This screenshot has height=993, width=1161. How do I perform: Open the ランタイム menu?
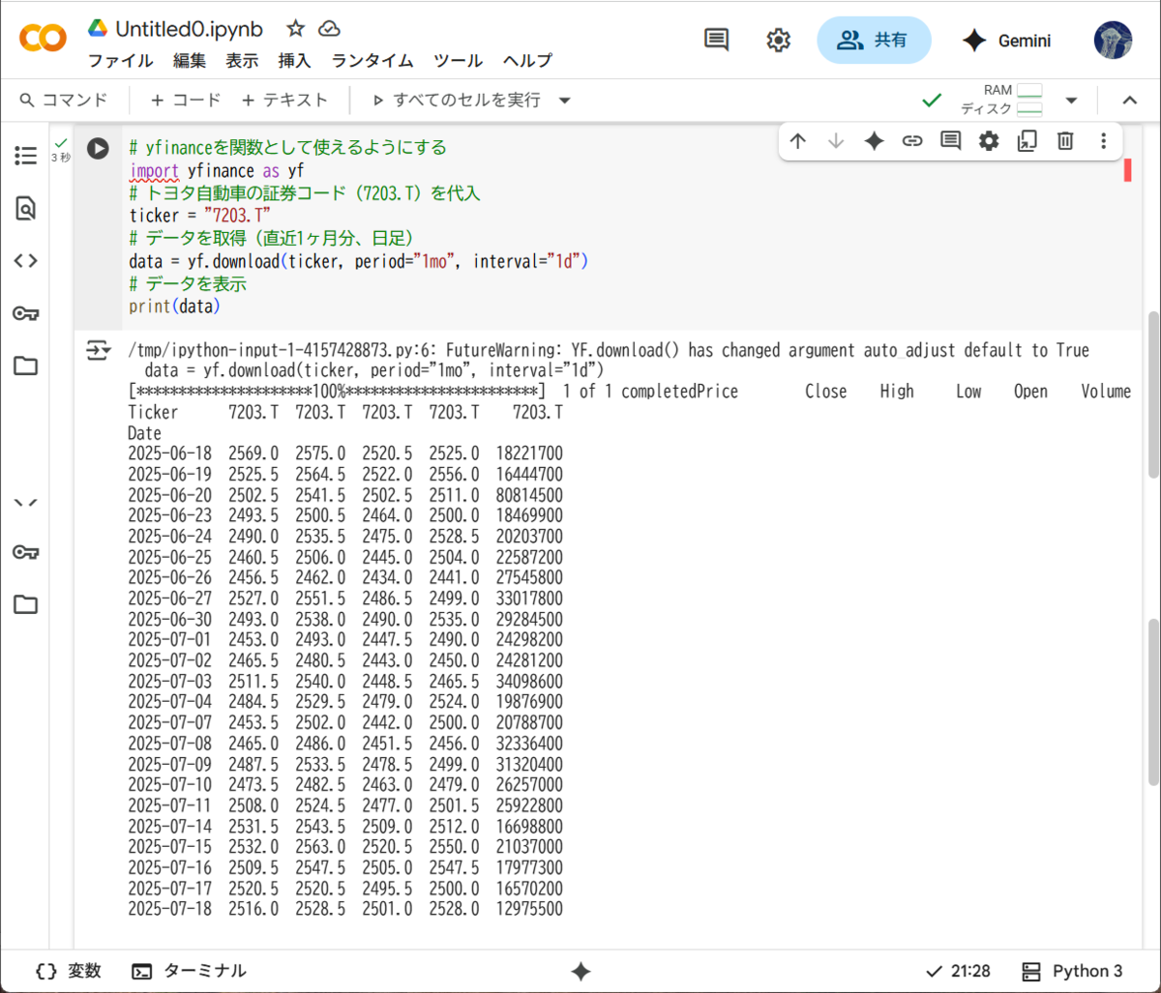372,60
